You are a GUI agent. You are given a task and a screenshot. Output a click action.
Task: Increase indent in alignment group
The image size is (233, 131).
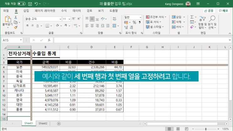pos(108,26)
